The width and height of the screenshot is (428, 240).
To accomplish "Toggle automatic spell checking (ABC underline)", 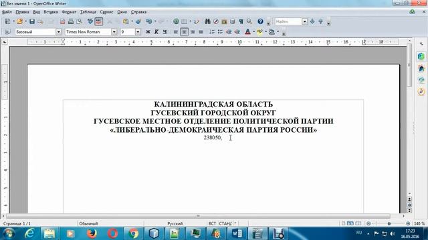I will [98, 21].
